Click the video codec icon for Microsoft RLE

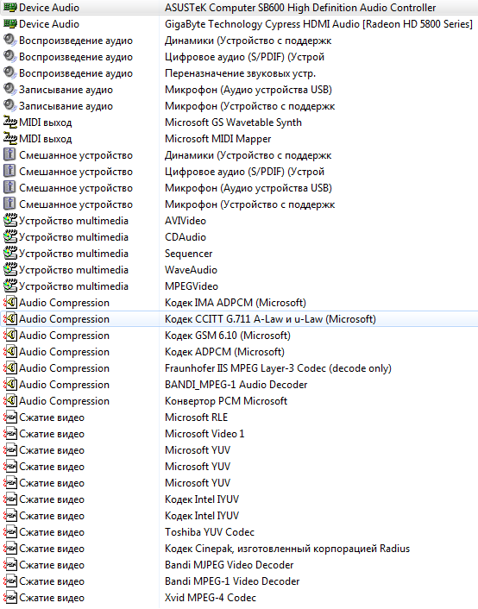pyautogui.click(x=10, y=417)
